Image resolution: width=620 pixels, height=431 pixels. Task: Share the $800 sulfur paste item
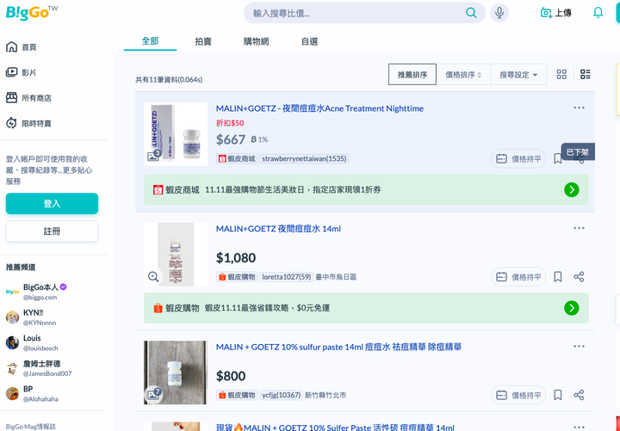[x=579, y=395]
